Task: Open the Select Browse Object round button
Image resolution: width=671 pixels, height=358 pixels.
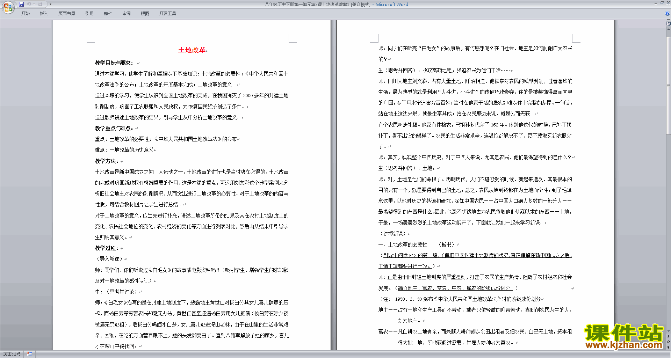Action: pos(668,342)
